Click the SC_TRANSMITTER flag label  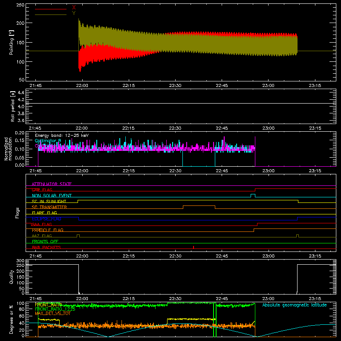[49, 207]
